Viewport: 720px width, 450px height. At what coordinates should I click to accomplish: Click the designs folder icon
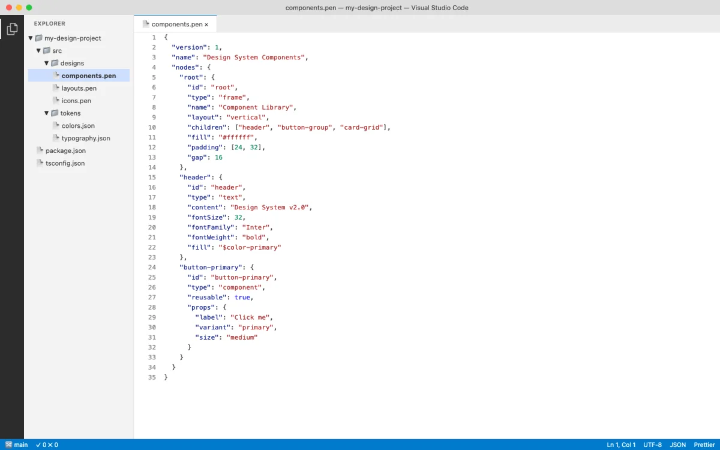click(x=55, y=63)
